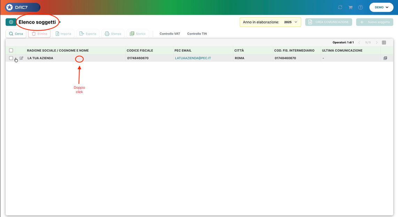Screen dimensions: 398x217
Task: Sort by CODICE FISCALE column header
Action: pyautogui.click(x=140, y=51)
